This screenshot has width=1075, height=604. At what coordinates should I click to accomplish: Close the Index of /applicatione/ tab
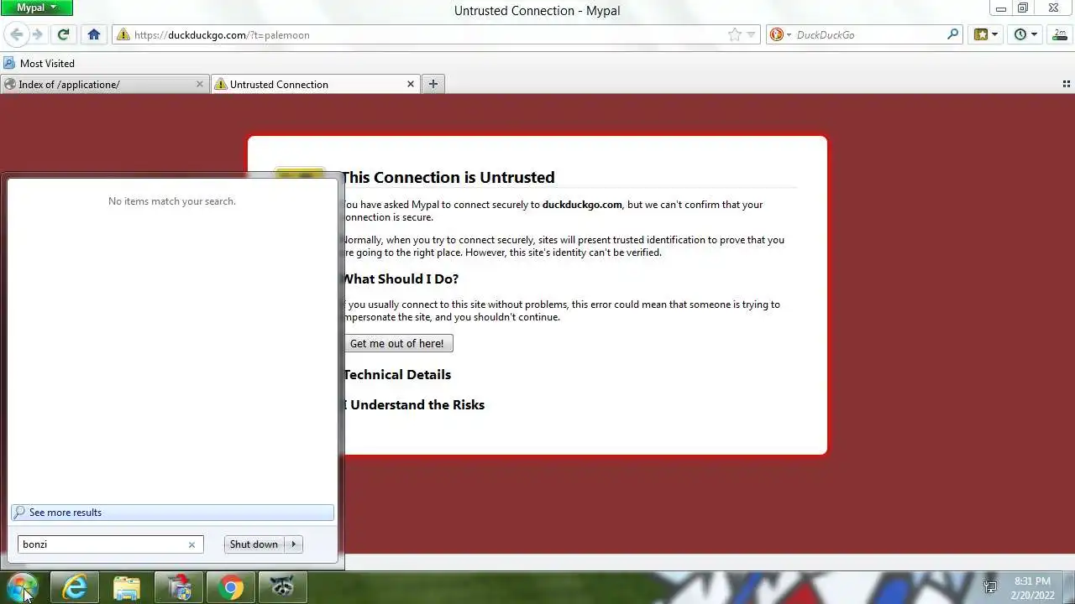coord(199,84)
